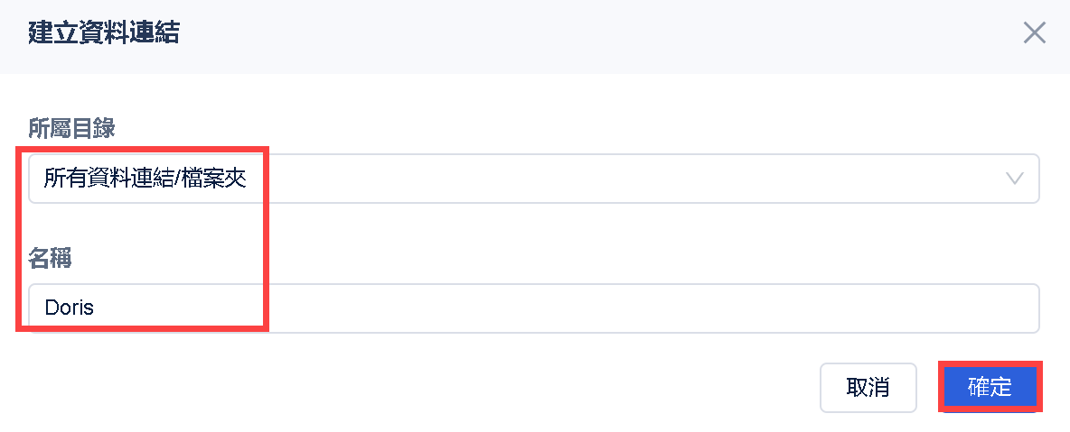
Task: Focus the empty right side of 名稱 field
Action: coord(813,308)
